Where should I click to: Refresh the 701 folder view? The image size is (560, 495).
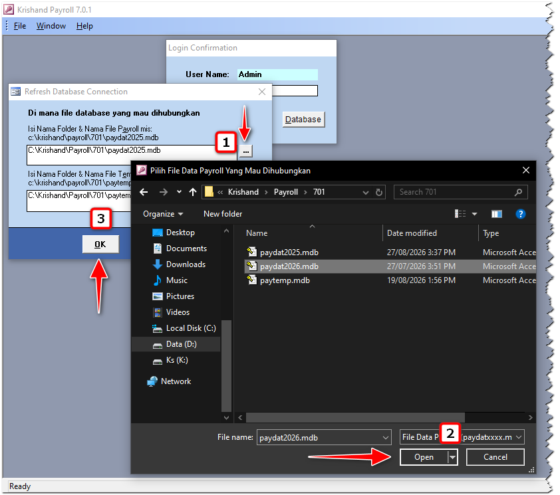[379, 193]
